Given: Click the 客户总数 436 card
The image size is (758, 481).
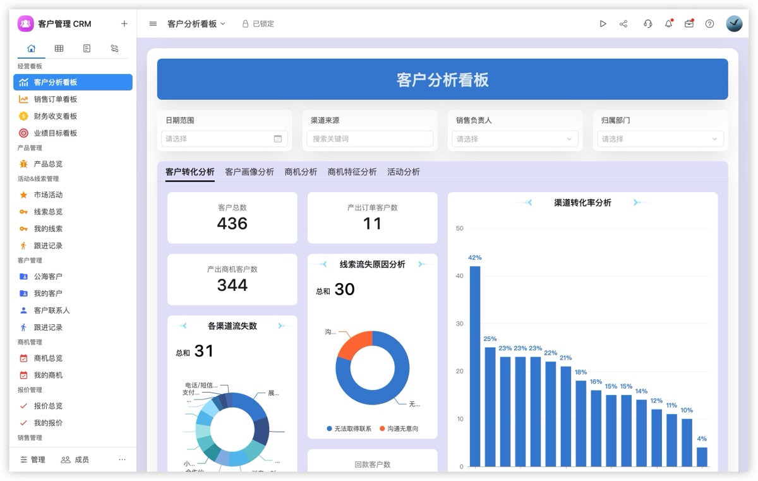Looking at the screenshot, I should 232,218.
